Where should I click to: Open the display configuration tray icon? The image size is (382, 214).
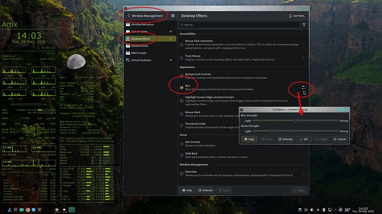point(329,210)
